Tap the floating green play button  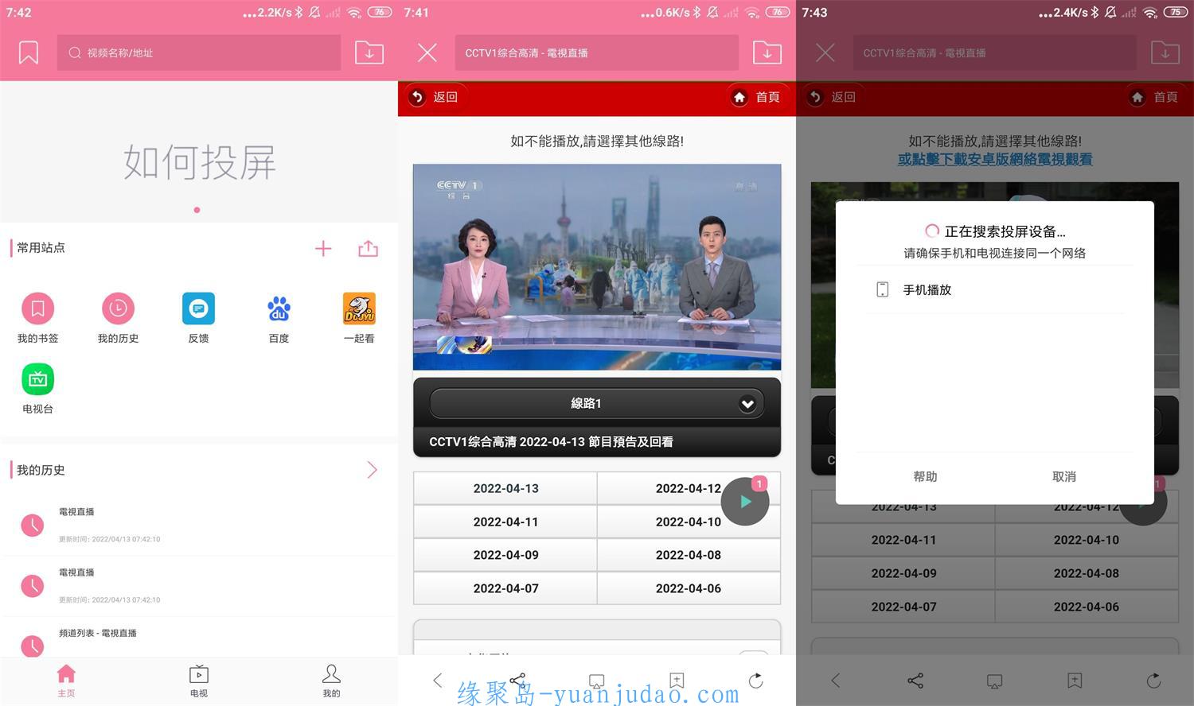(x=745, y=502)
